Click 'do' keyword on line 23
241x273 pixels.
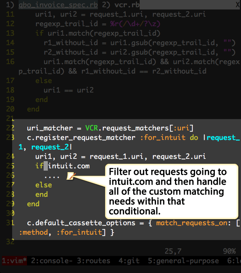click(x=194, y=138)
